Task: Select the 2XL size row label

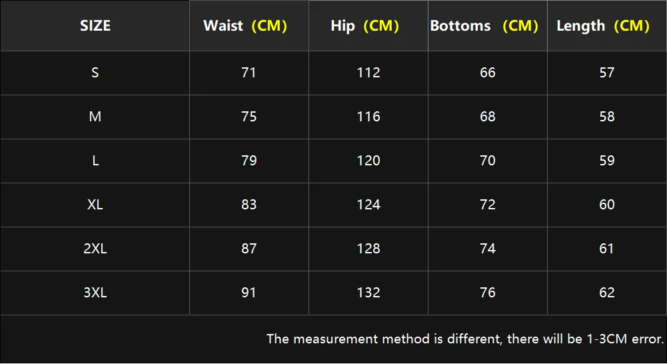Action: (x=95, y=249)
